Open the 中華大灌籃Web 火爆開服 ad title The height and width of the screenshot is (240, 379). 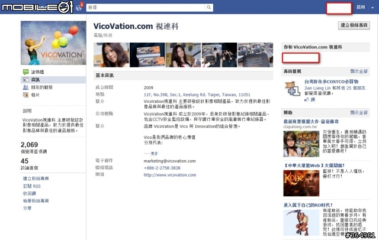pyautogui.click(x=314, y=166)
